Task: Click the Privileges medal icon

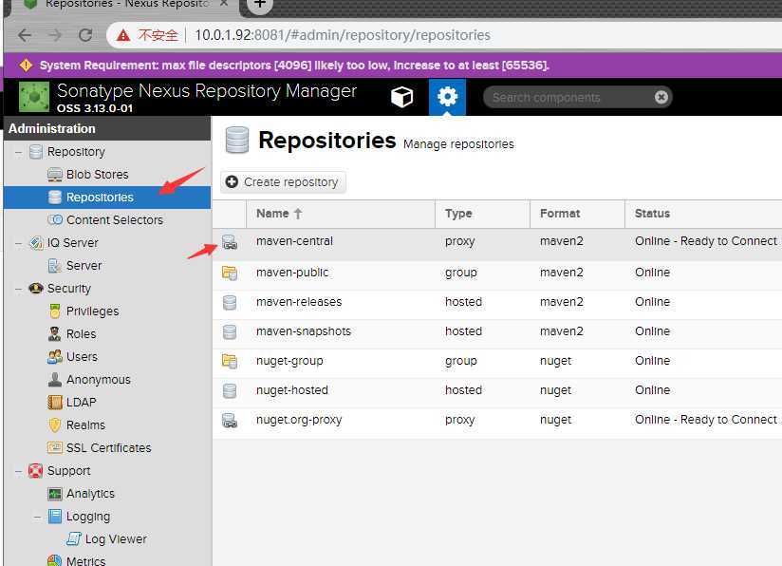Action: (55, 311)
